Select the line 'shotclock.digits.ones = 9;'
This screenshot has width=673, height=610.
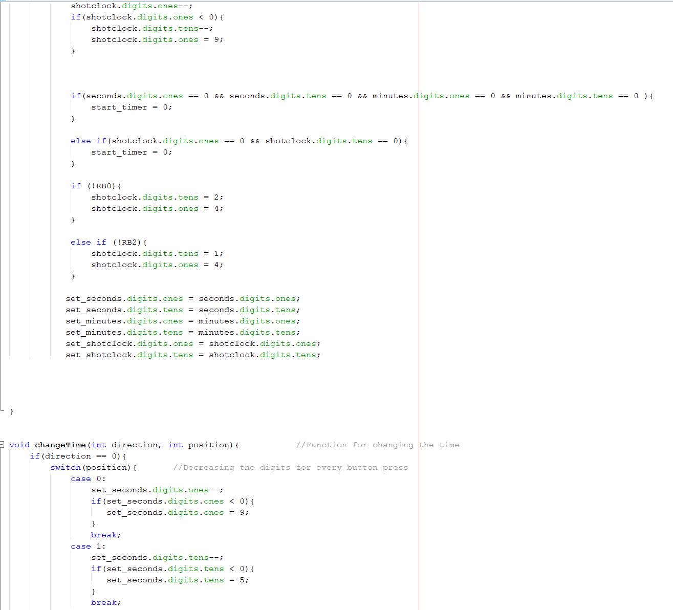pyautogui.click(x=157, y=40)
